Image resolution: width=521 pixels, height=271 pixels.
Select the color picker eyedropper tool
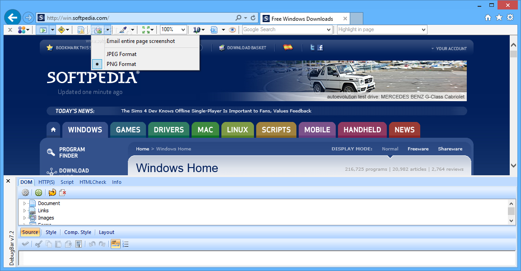(123, 30)
